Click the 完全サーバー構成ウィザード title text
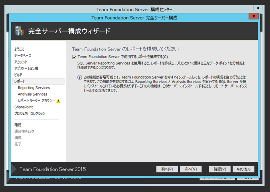Viewport: 270px width, 192px height. (69, 31)
